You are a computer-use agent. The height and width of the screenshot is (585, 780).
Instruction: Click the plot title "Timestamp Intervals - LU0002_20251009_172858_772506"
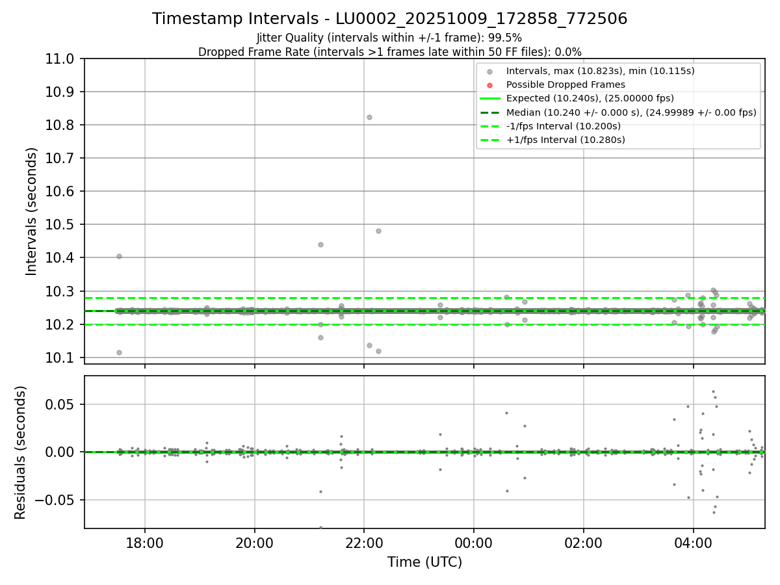(390, 19)
